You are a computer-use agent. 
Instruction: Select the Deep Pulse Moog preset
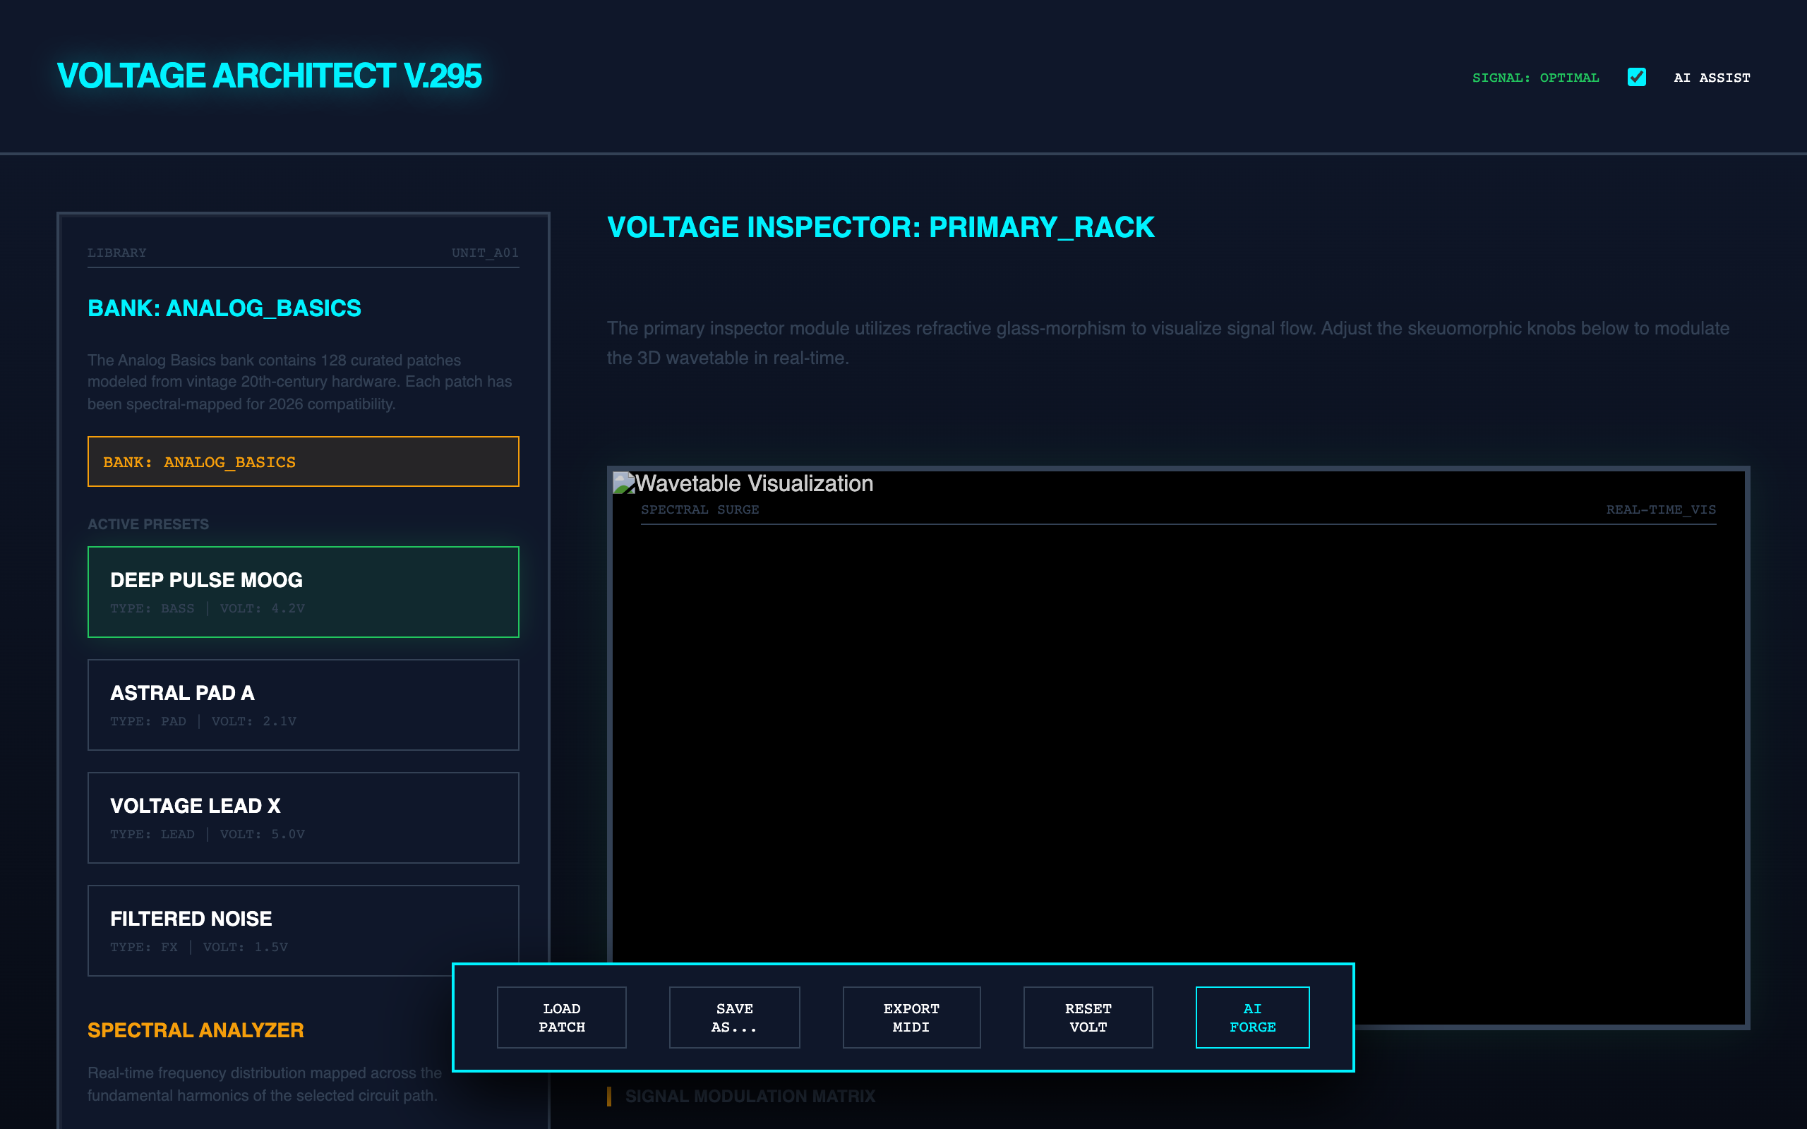point(303,591)
